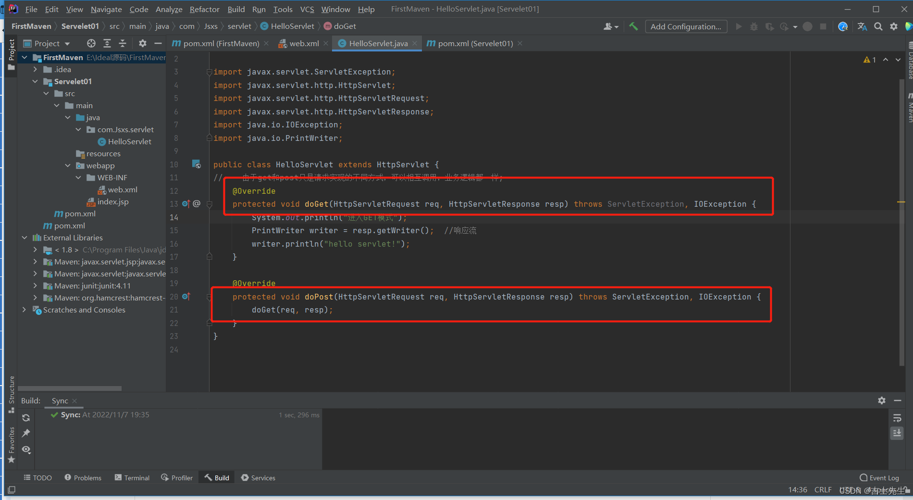Go to previous highlighted error arrow

(885, 60)
